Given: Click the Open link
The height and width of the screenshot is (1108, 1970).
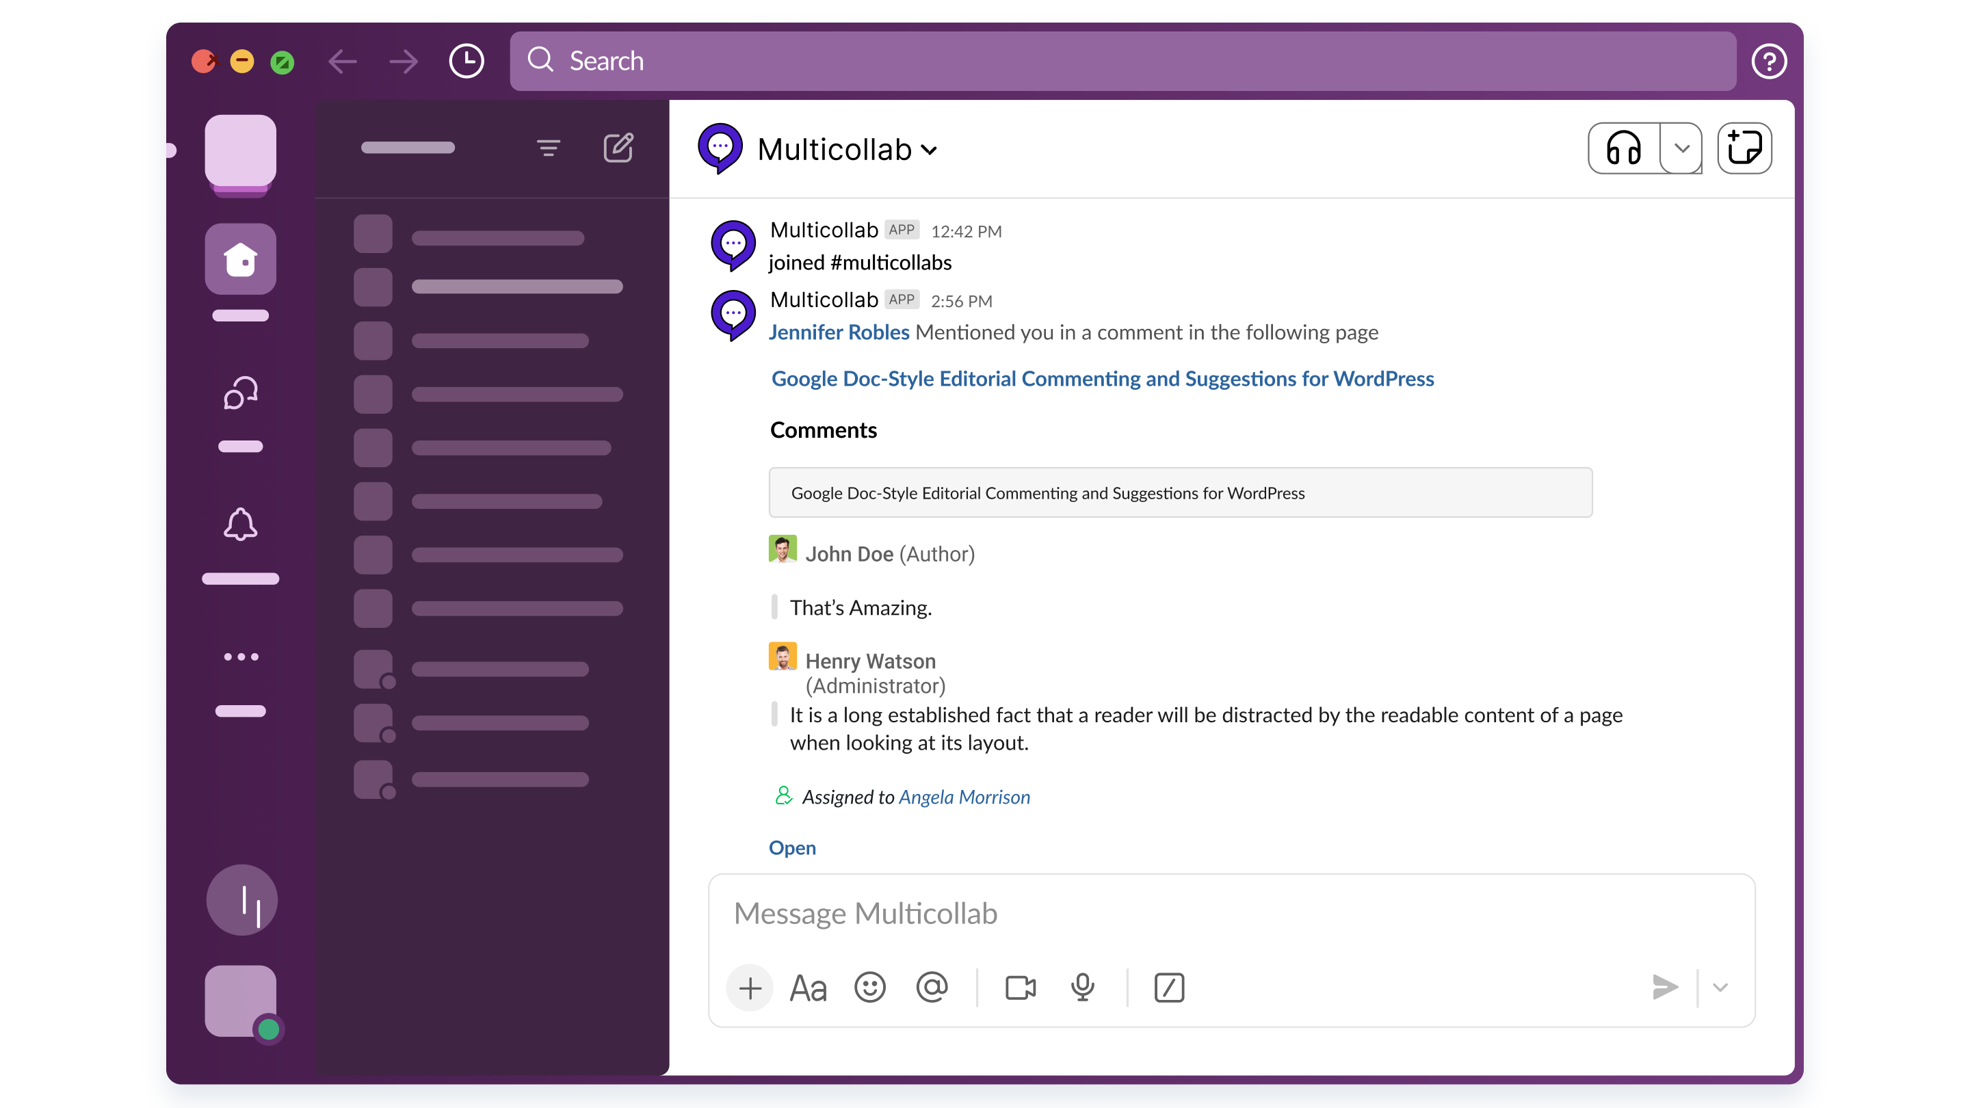Looking at the screenshot, I should point(792,847).
